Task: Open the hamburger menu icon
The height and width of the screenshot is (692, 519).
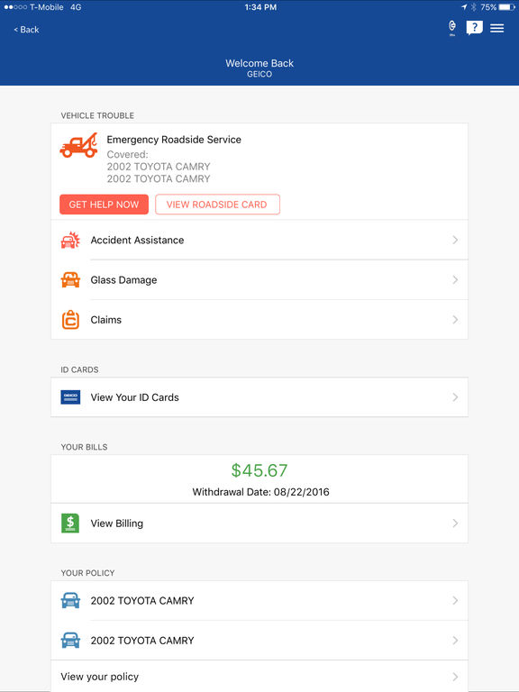Action: coord(497,28)
